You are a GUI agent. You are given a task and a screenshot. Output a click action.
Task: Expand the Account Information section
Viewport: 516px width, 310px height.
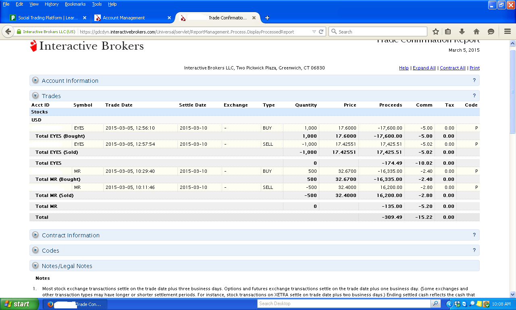pyautogui.click(x=35, y=80)
